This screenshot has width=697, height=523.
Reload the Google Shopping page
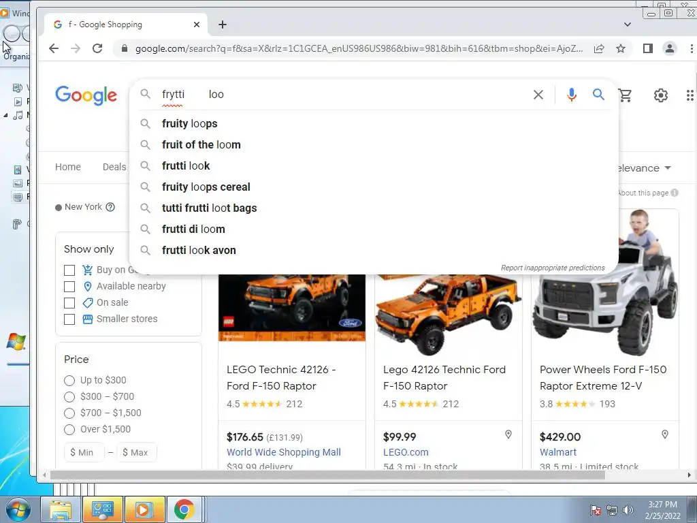coord(97,48)
